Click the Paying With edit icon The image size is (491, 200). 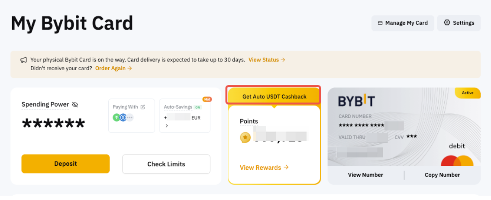(142, 107)
